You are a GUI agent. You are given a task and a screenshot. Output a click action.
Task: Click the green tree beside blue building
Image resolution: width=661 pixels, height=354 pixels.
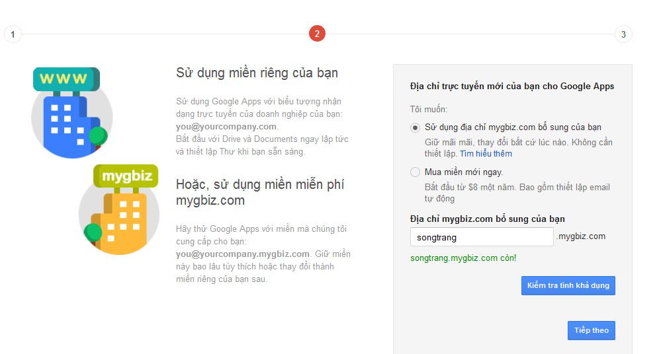pyautogui.click(x=98, y=136)
